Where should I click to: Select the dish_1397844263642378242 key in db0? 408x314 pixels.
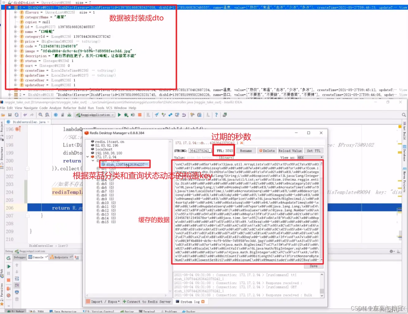pos(125,164)
